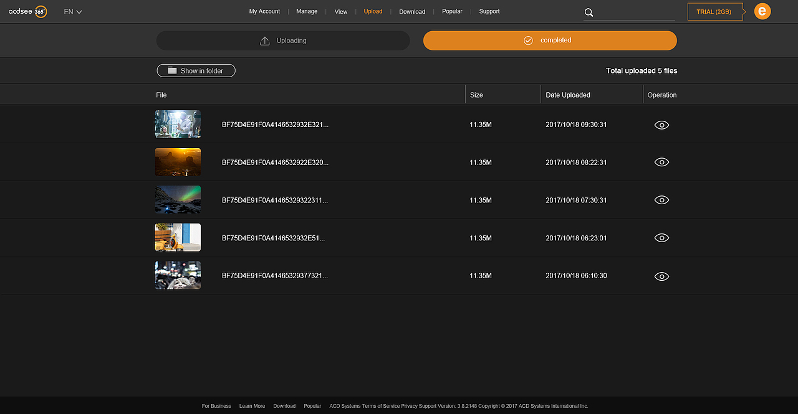Open the ACD Systems footer link
798x414 pixels.
coord(345,406)
